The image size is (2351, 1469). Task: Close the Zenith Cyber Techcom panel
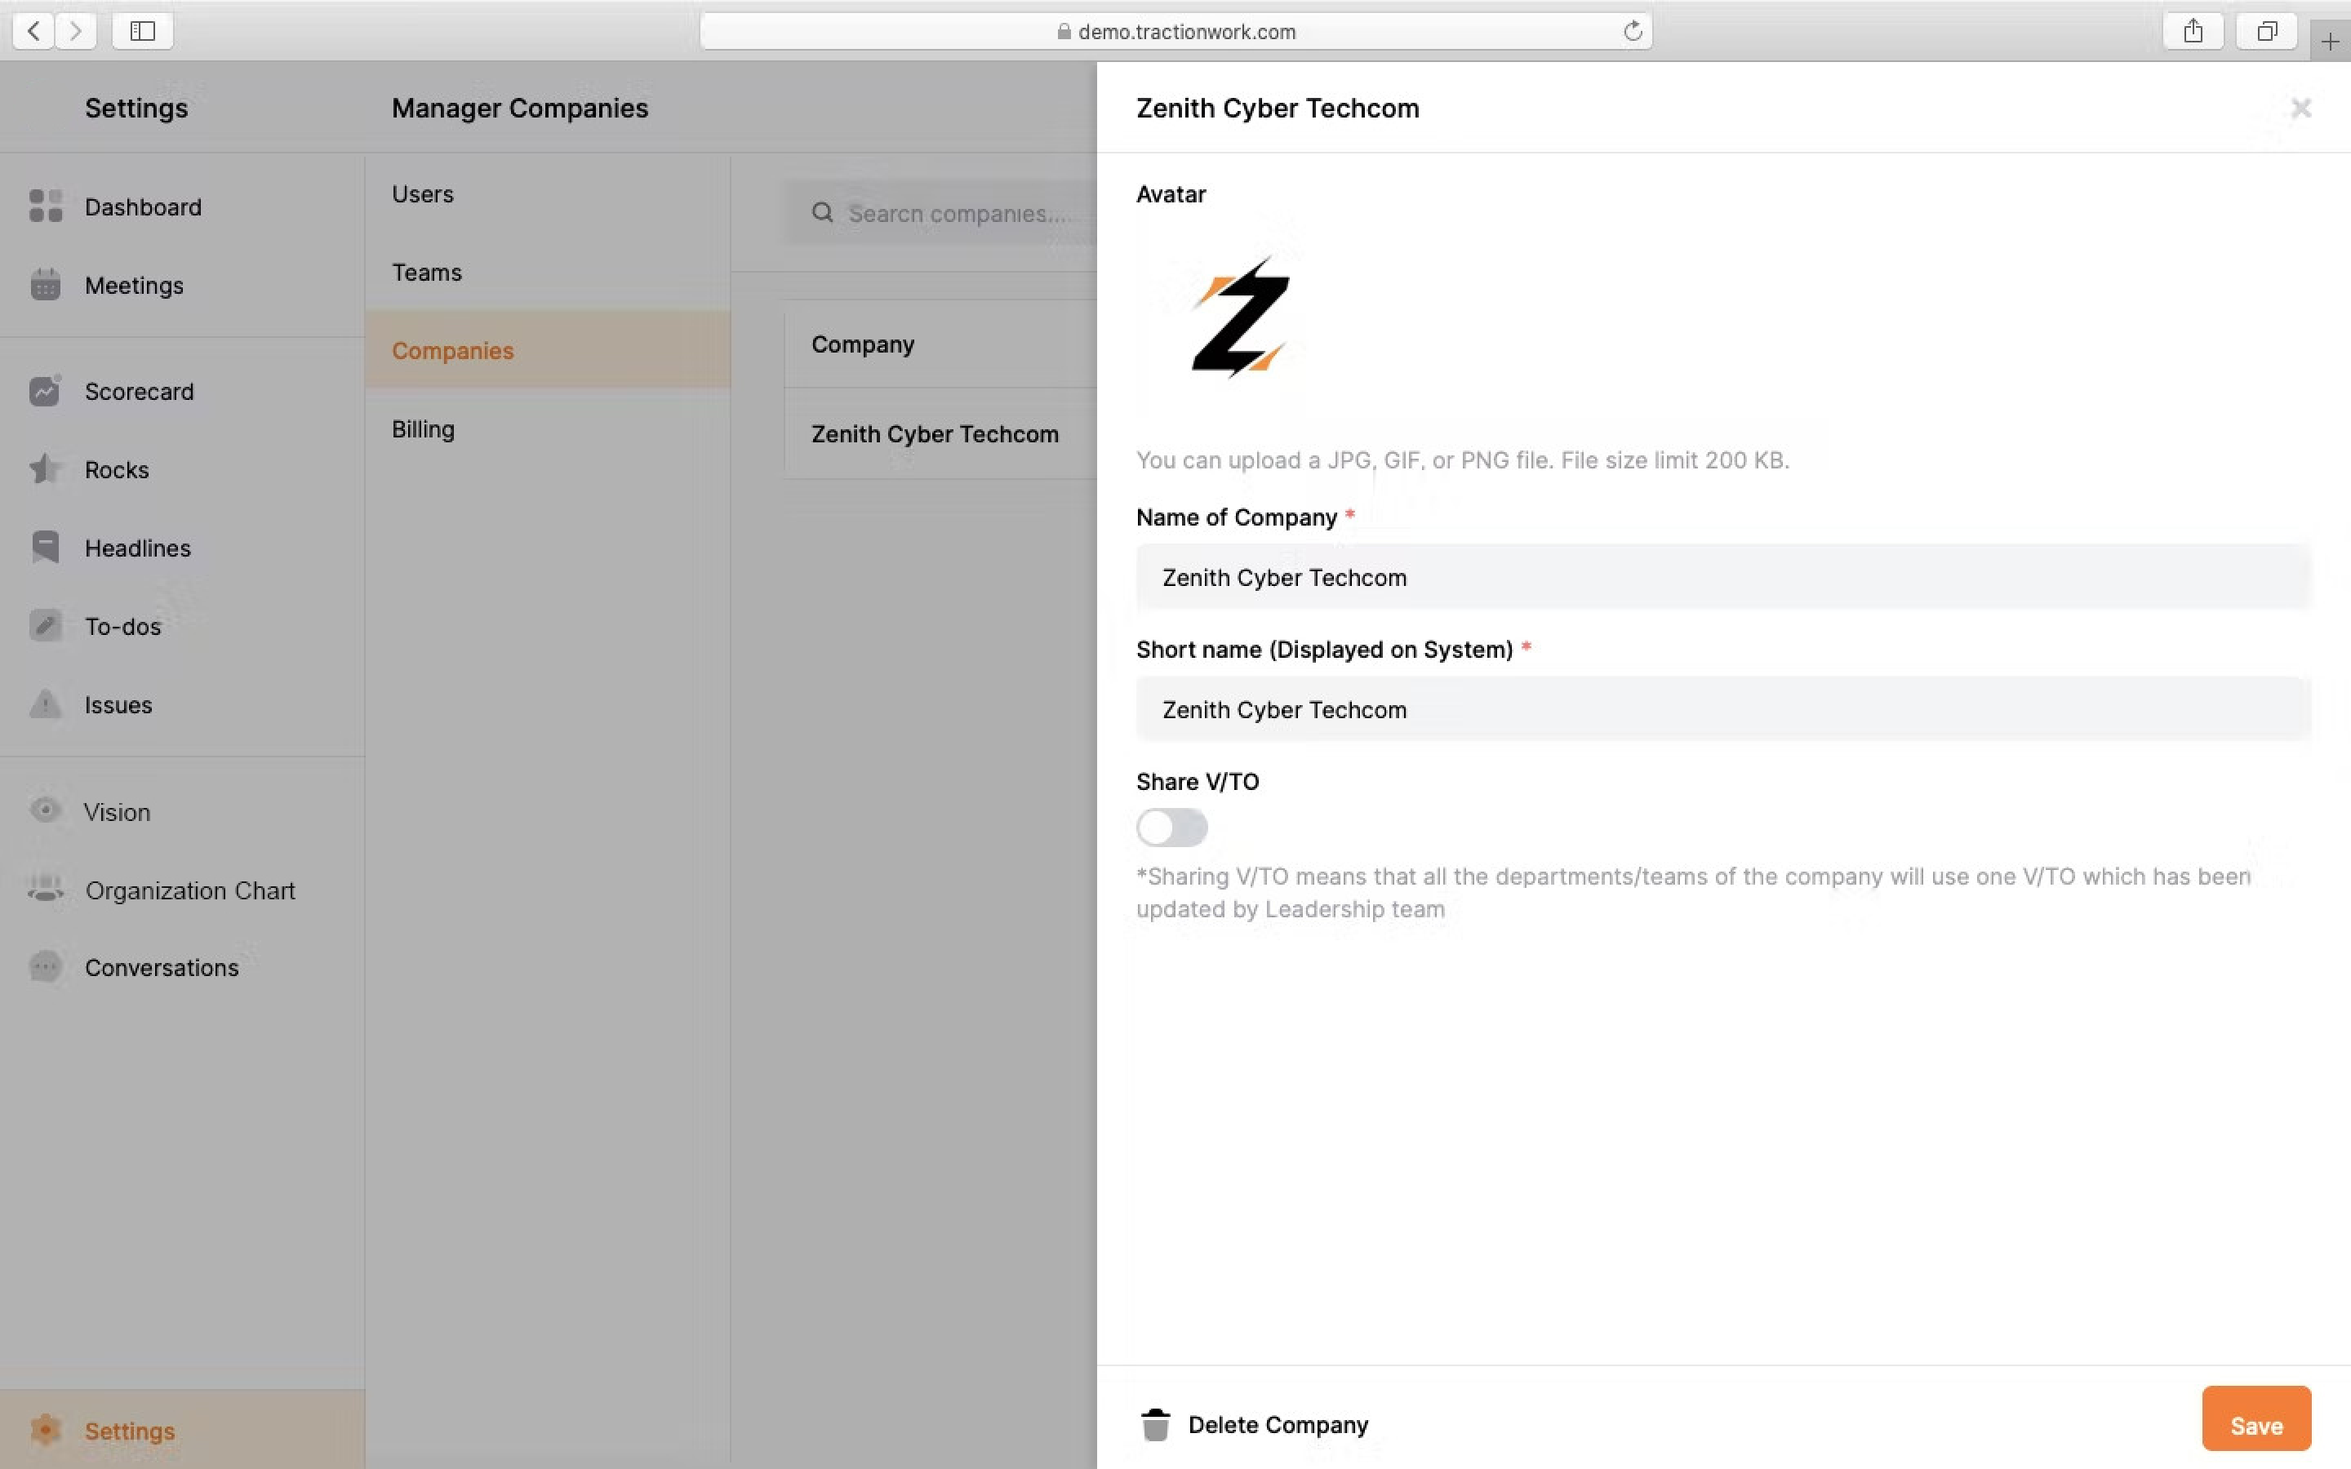pyautogui.click(x=2300, y=108)
